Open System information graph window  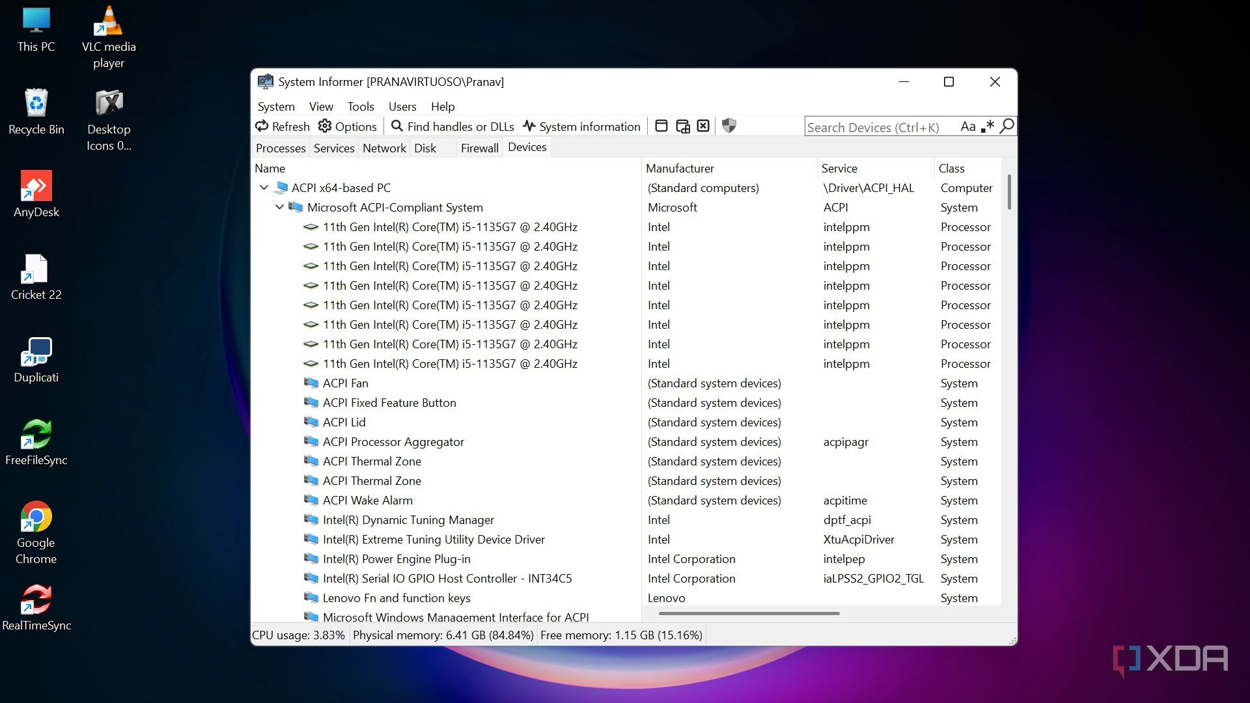[x=582, y=126]
